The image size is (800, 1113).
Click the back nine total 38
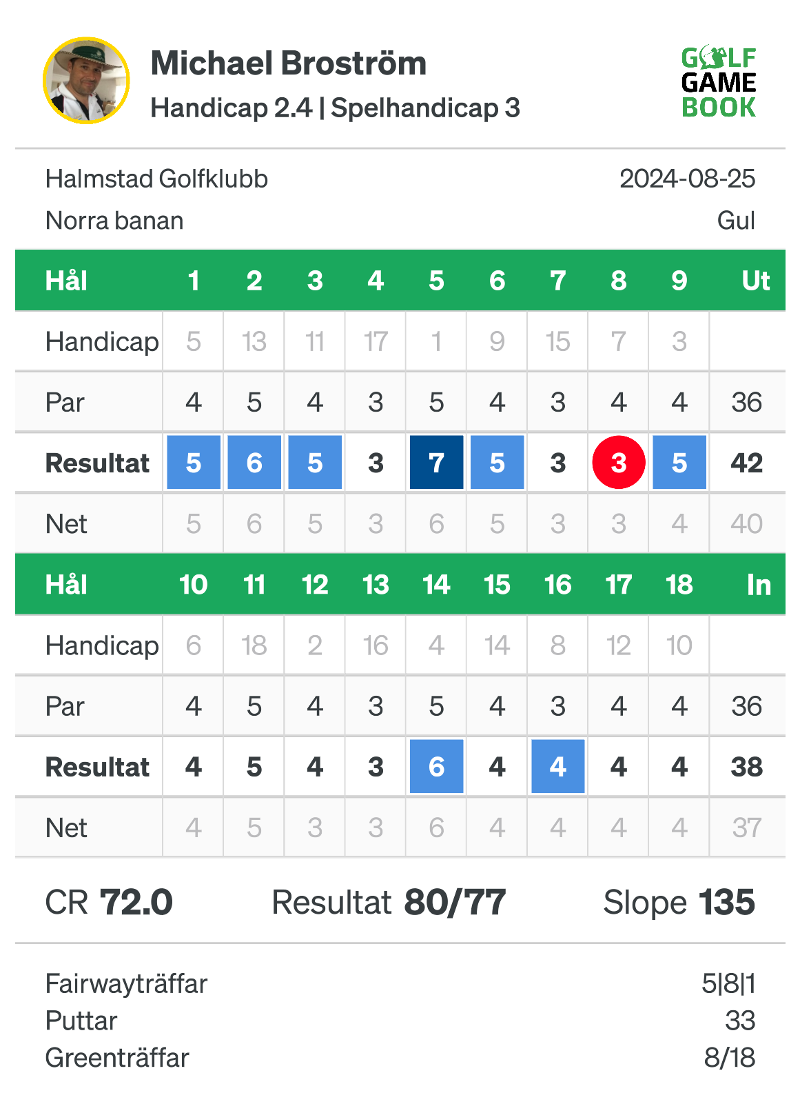[x=747, y=767]
